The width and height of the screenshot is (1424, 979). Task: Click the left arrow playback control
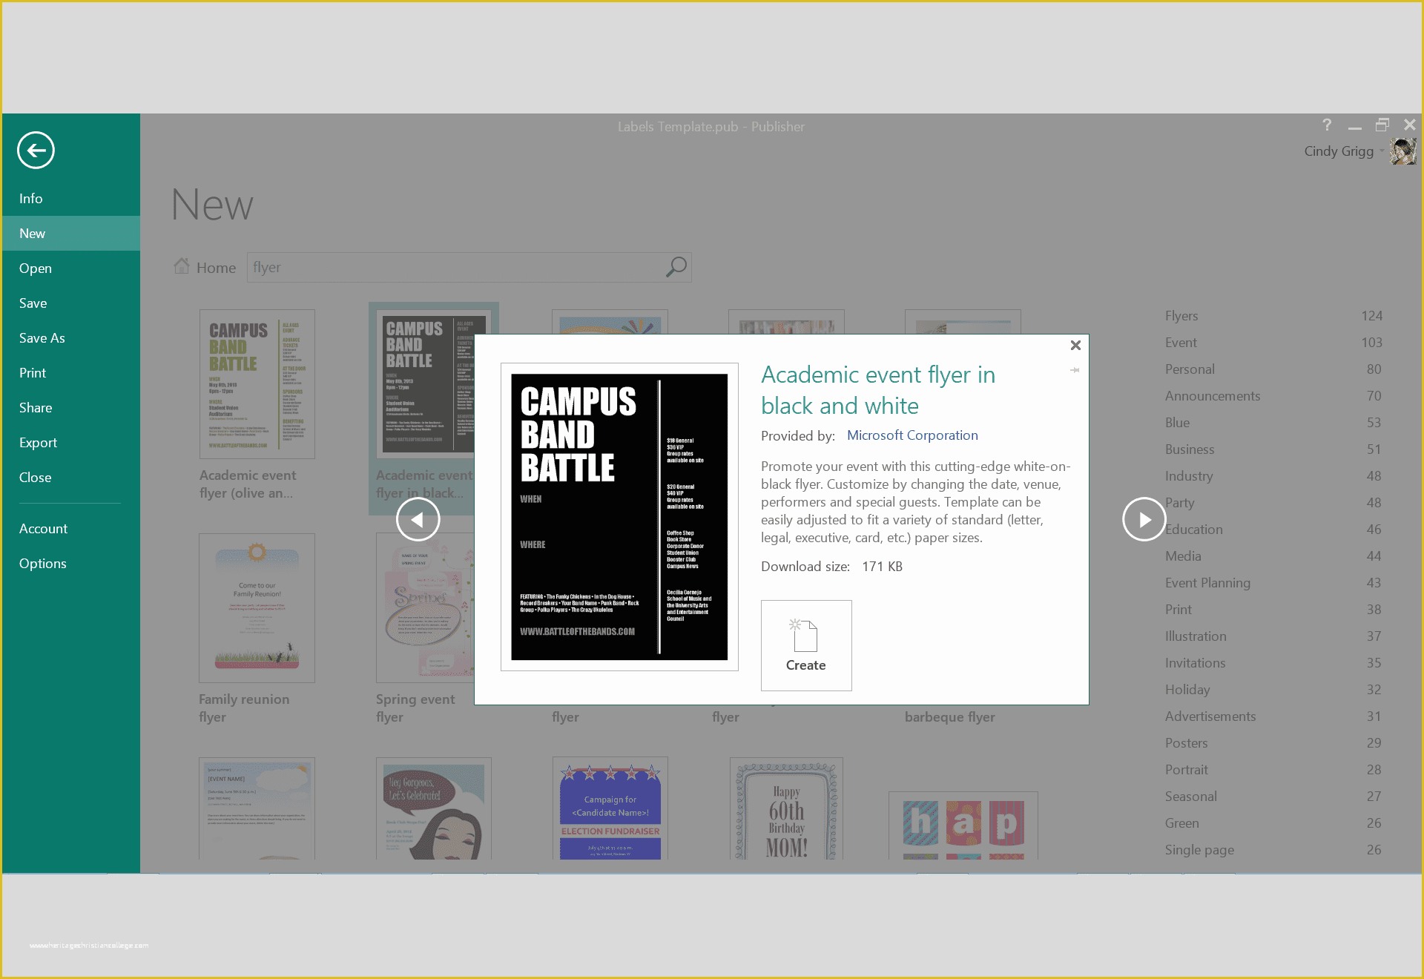point(418,518)
